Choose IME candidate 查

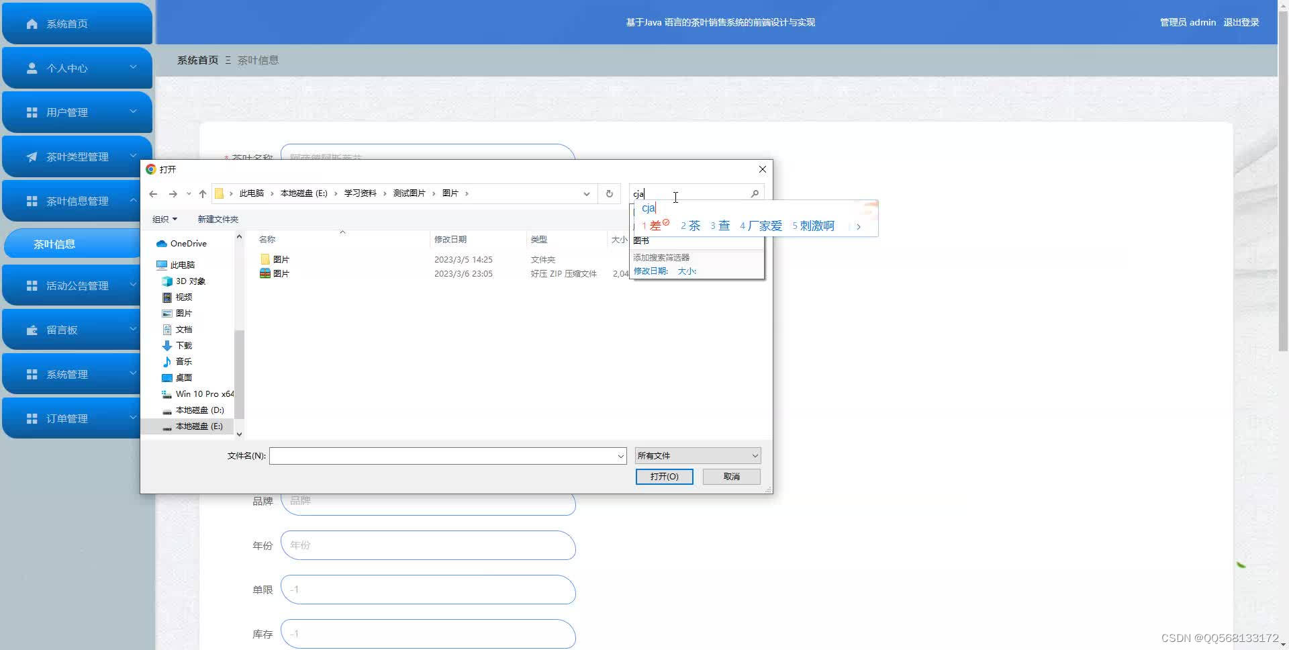pyautogui.click(x=720, y=226)
